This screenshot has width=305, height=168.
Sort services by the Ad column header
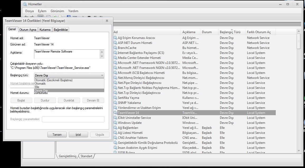(147, 32)
